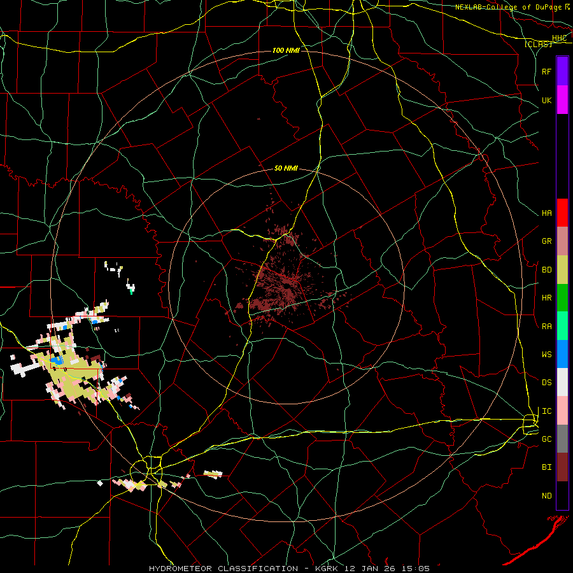Click the BI dark red legend swatch
The width and height of the screenshot is (573, 573).
pos(562,467)
